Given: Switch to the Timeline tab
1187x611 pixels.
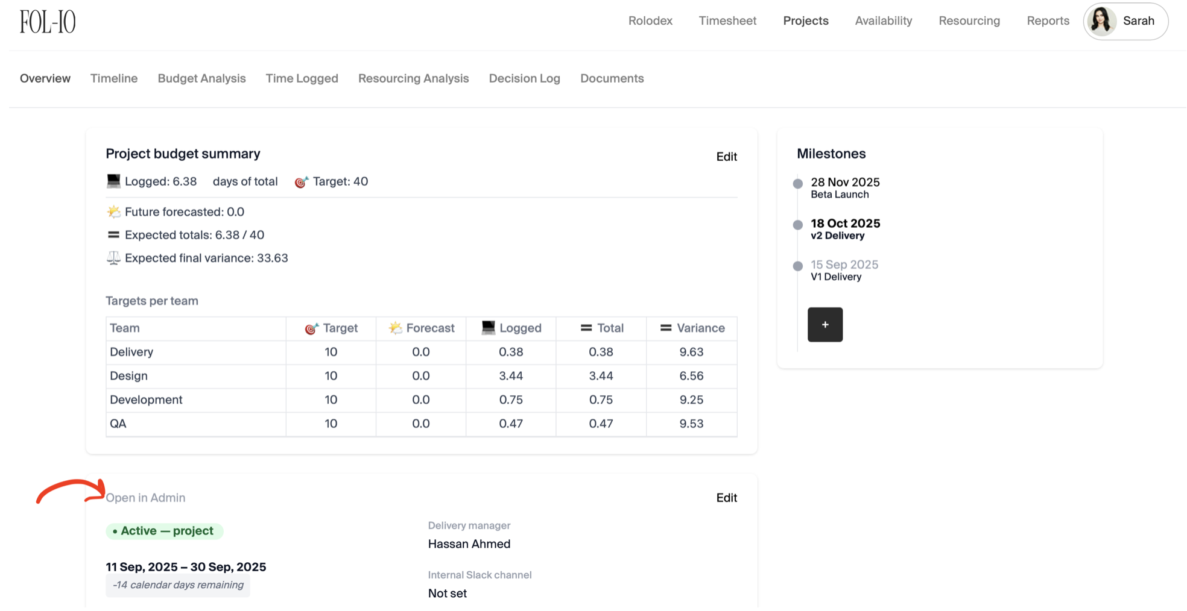Looking at the screenshot, I should click(x=114, y=78).
